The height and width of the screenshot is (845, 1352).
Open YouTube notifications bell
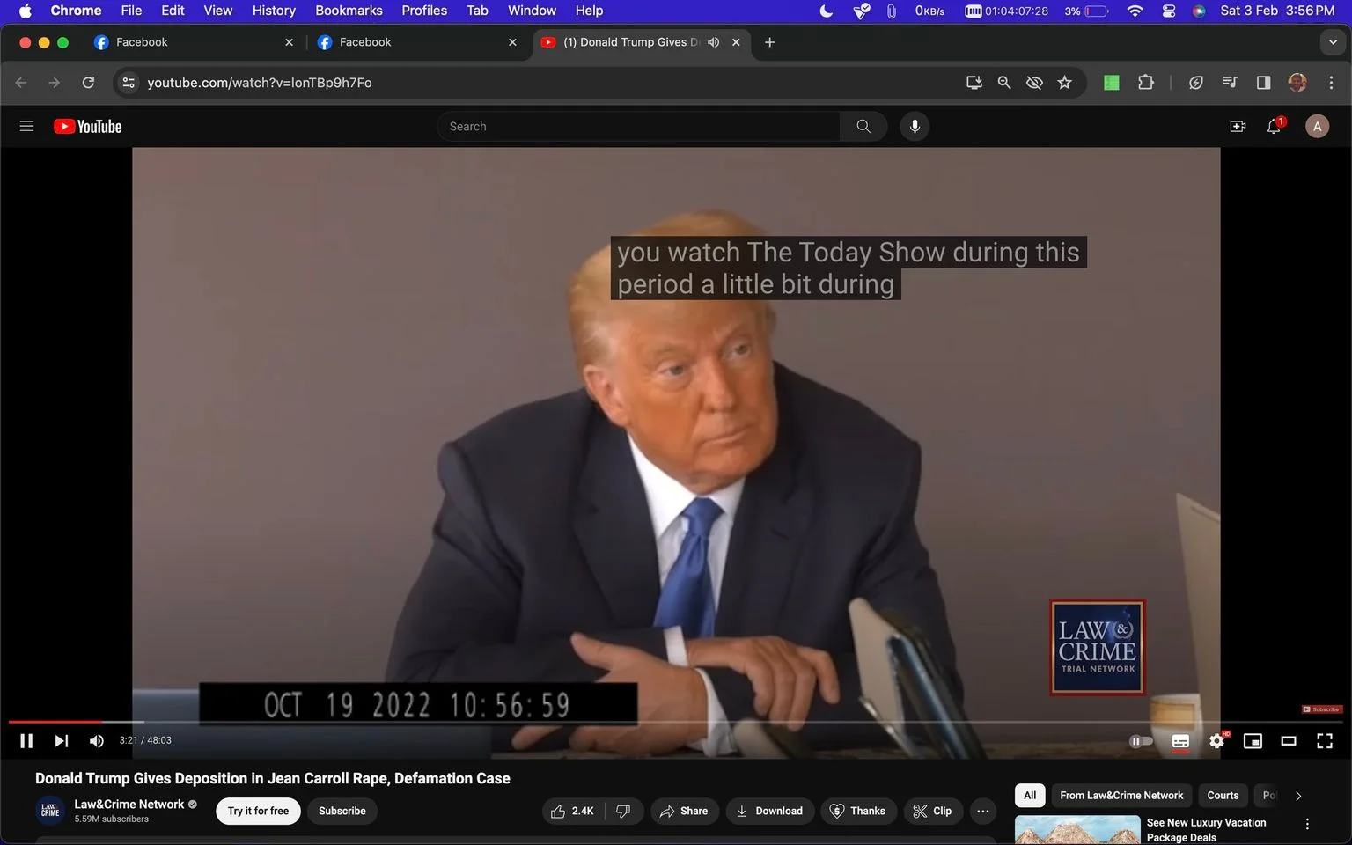pyautogui.click(x=1274, y=127)
